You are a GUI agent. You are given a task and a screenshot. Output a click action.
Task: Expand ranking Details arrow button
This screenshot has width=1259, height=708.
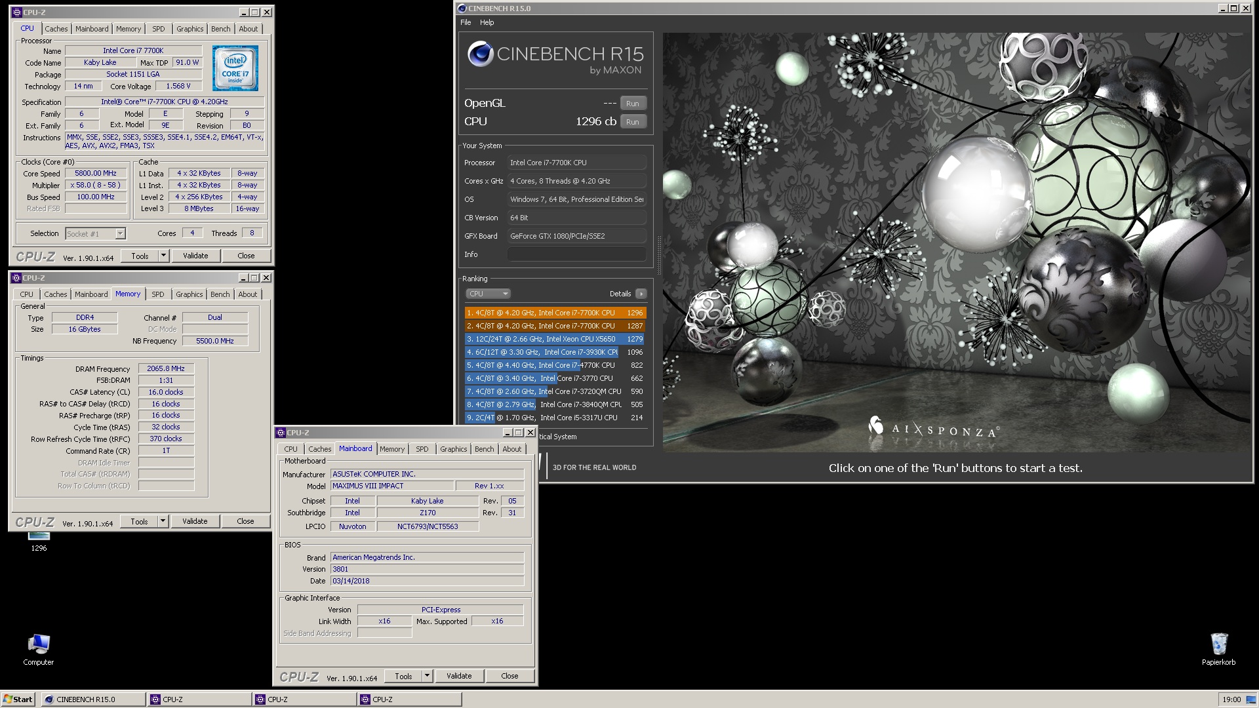(x=641, y=294)
